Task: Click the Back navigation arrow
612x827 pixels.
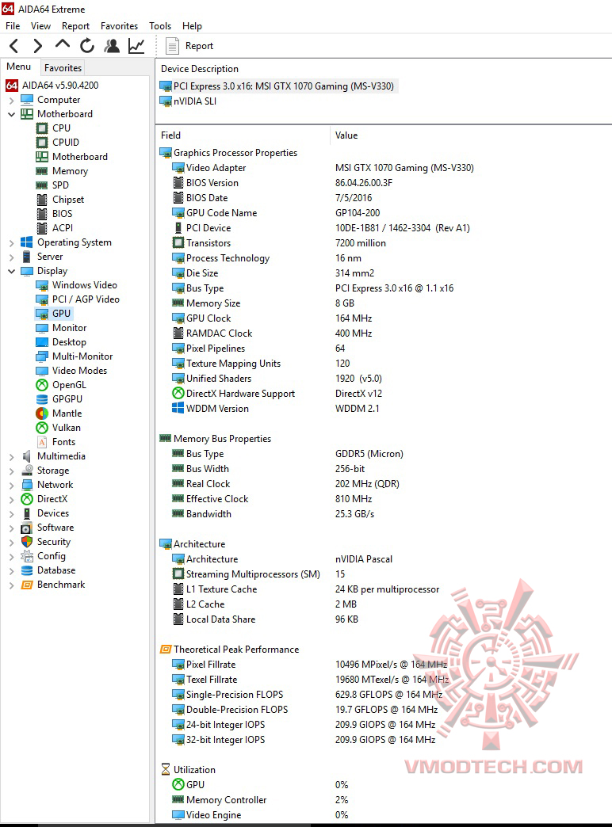Action: coord(14,46)
